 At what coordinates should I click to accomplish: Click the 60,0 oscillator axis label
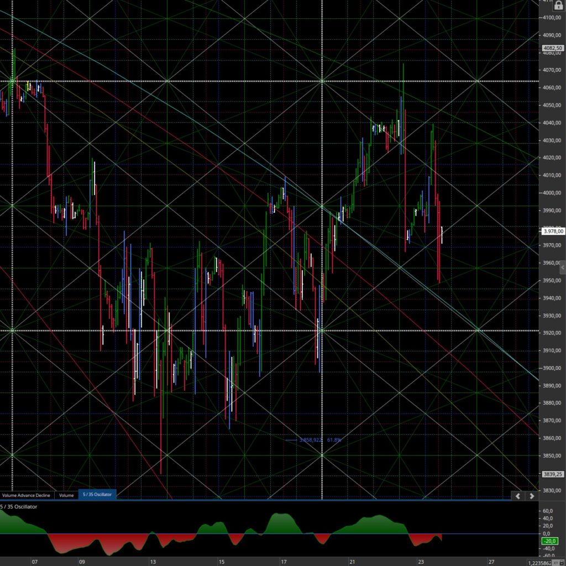548,511
